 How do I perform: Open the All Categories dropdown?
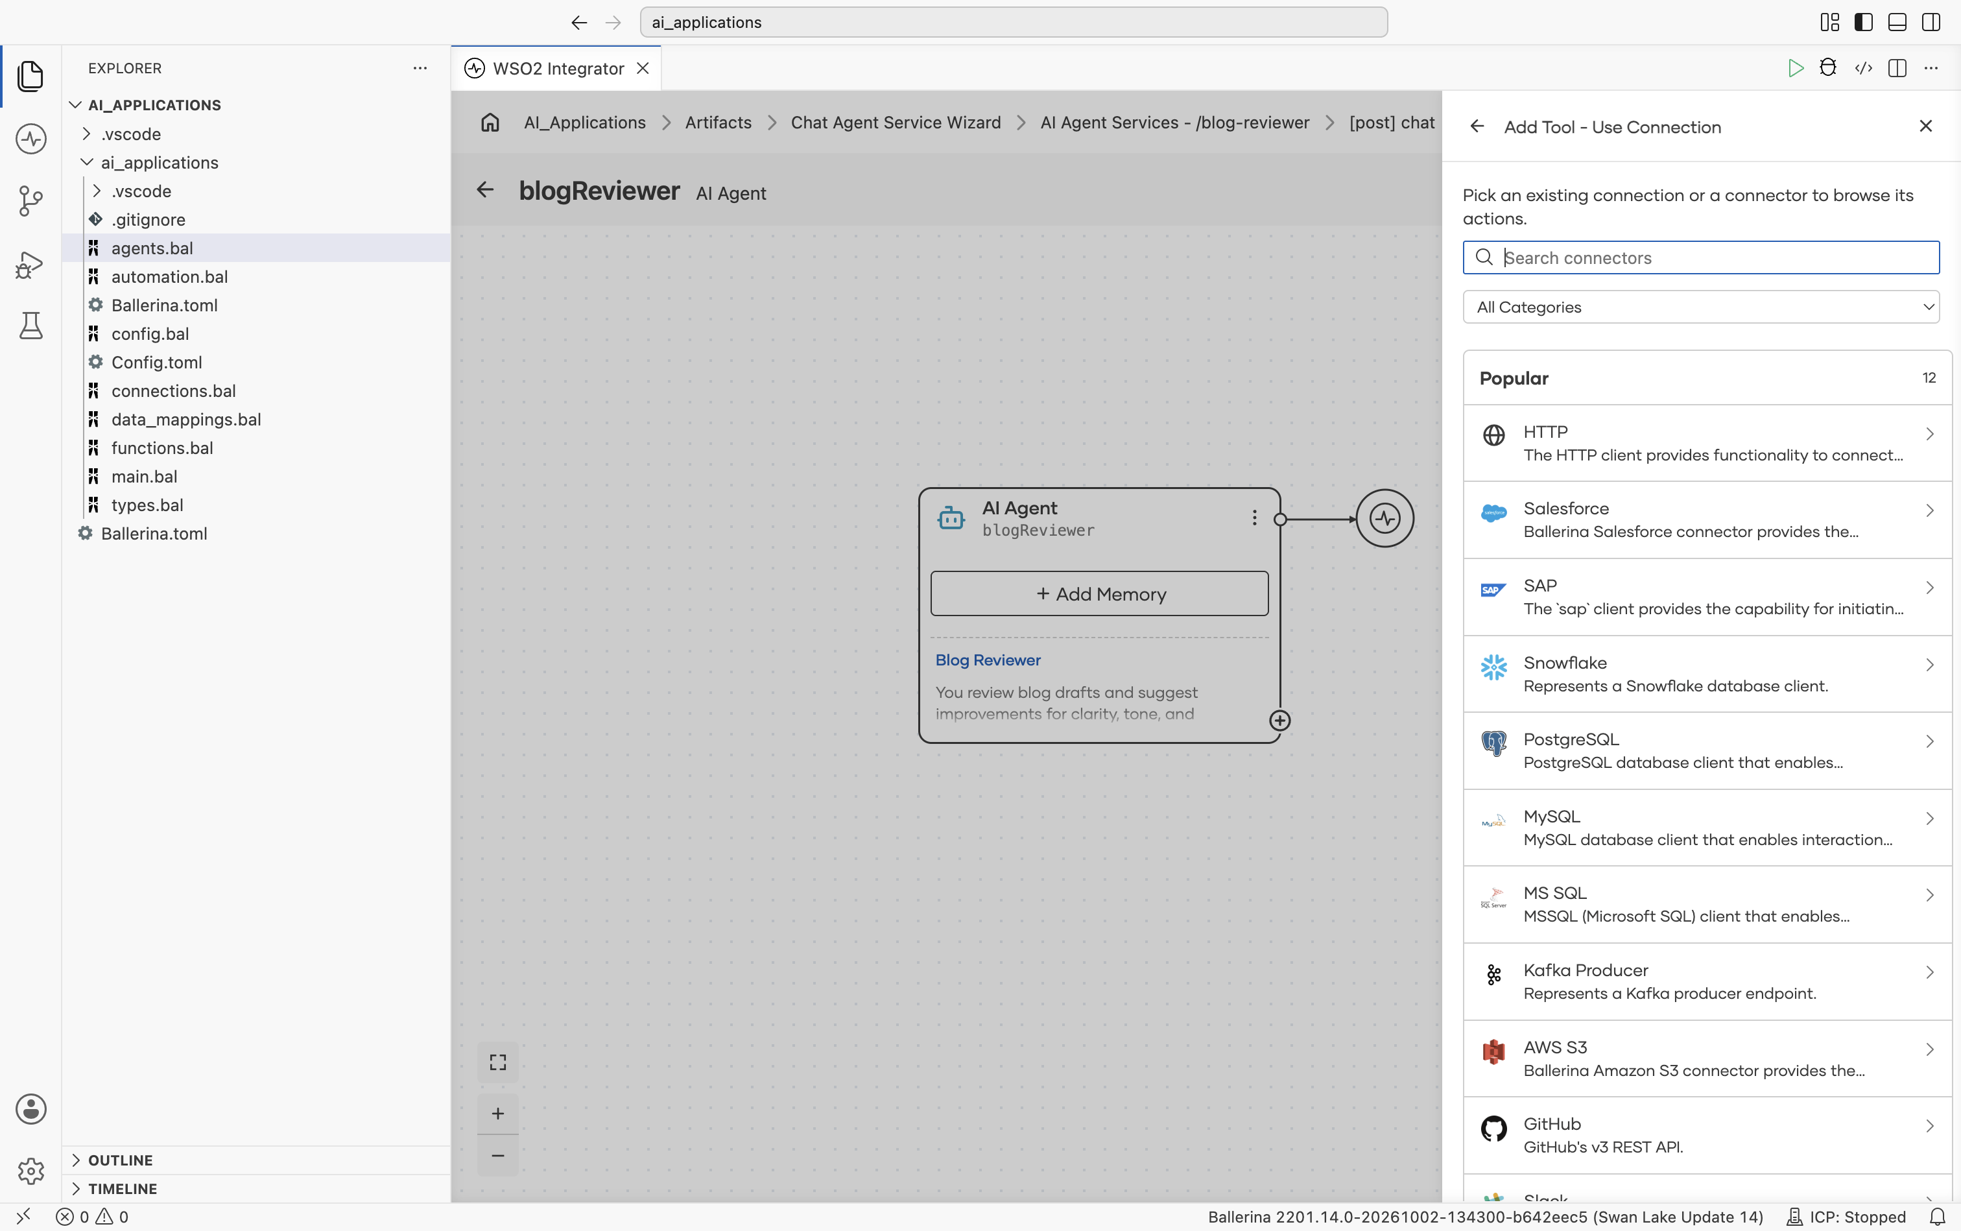pyautogui.click(x=1700, y=307)
